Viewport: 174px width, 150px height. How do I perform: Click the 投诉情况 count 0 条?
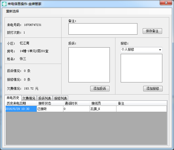pos(27,71)
